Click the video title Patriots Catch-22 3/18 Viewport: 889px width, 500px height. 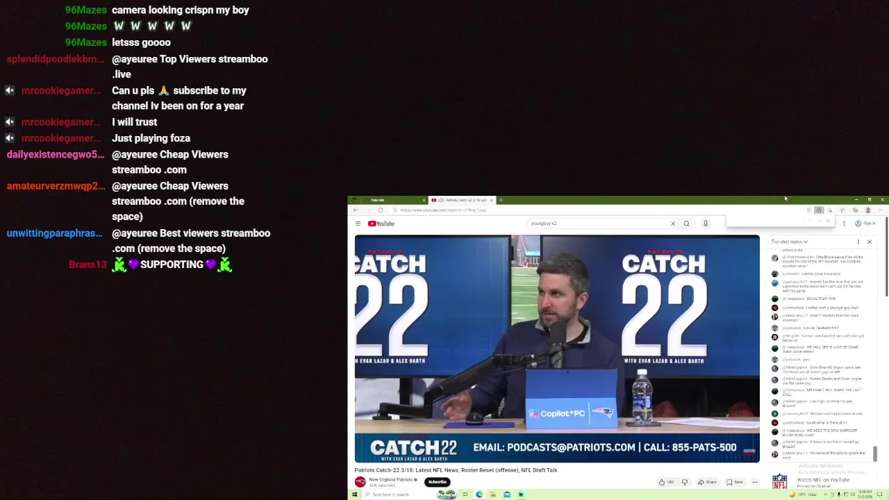(x=456, y=470)
